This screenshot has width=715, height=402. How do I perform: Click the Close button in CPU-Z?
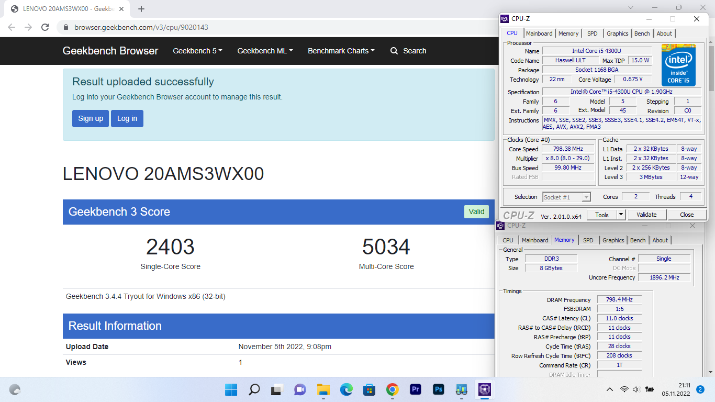(x=687, y=215)
